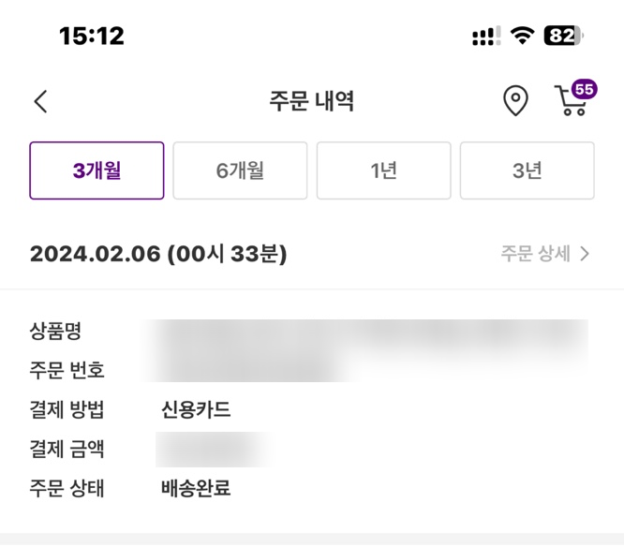The image size is (624, 547).
Task: Tap the Wi-Fi icon in status bar
Action: click(522, 37)
